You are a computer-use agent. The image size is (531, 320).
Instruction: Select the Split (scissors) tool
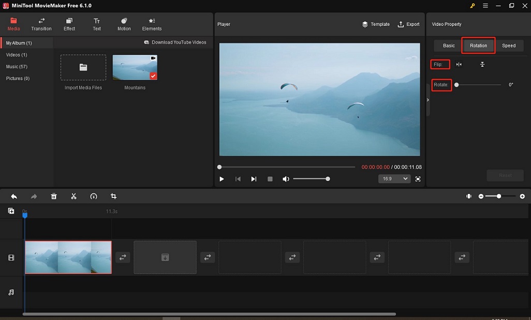click(x=73, y=196)
